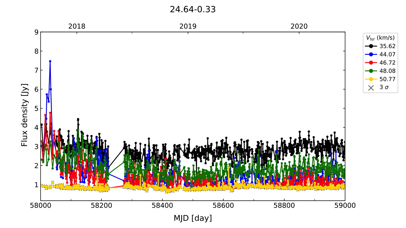Screen dimensions: 406x228
Task: Click the black 35.62 legend marker
Action: 371,46
